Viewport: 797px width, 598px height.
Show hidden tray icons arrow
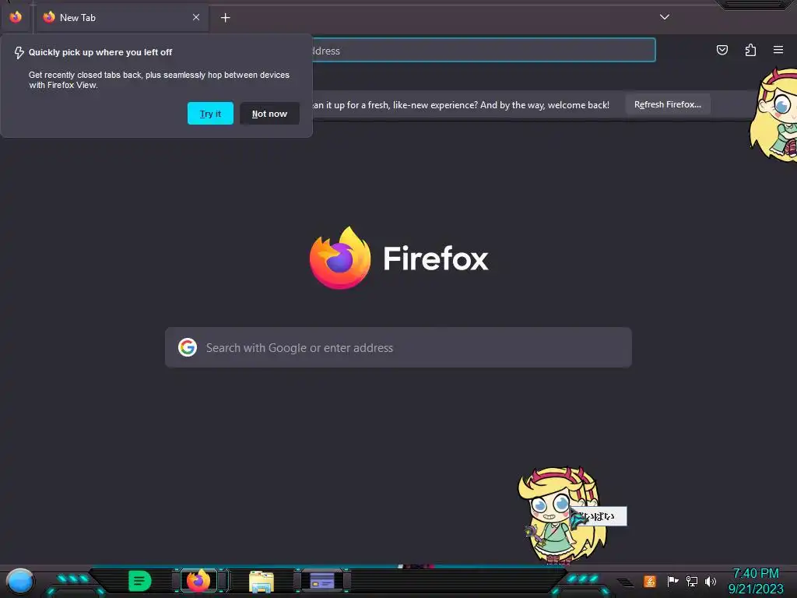coord(625,582)
